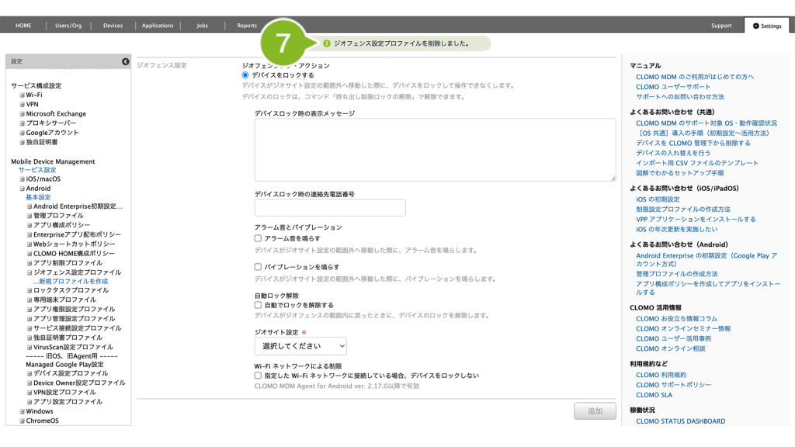Expand the iOS/macOS tree node icon
This screenshot has width=795, height=447.
click(x=23, y=179)
